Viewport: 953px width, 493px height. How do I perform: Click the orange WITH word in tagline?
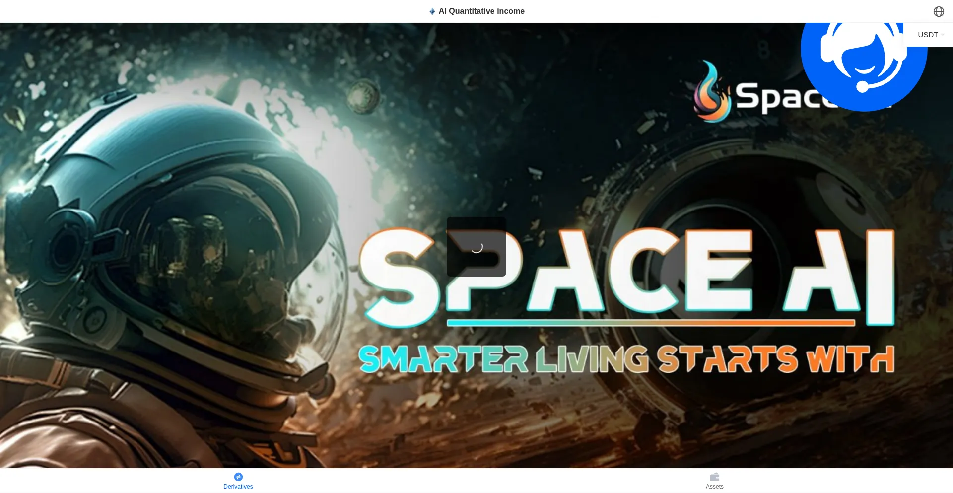[x=850, y=359]
